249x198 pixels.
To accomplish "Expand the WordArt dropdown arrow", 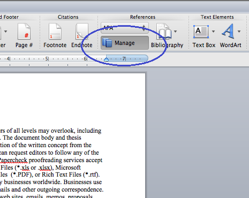I will (x=239, y=32).
